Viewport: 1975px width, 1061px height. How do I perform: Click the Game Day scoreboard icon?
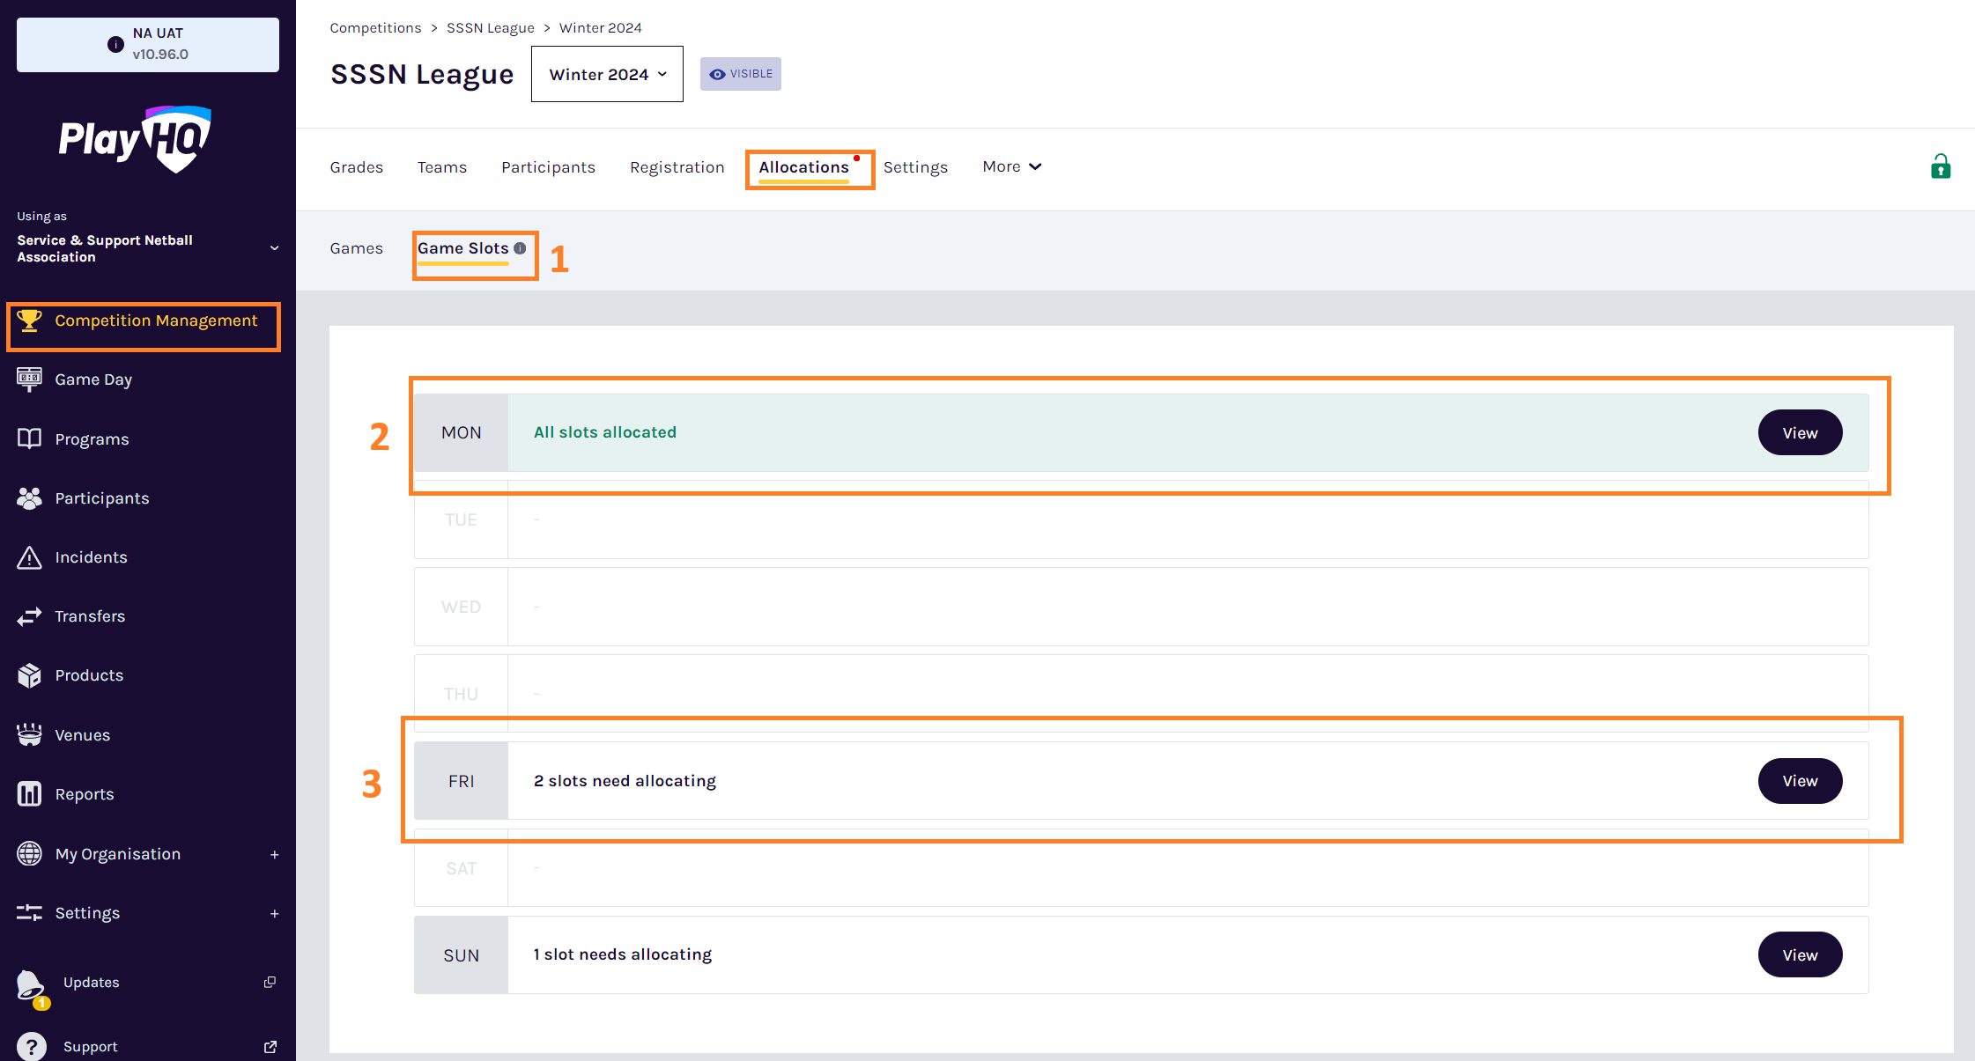(x=29, y=379)
